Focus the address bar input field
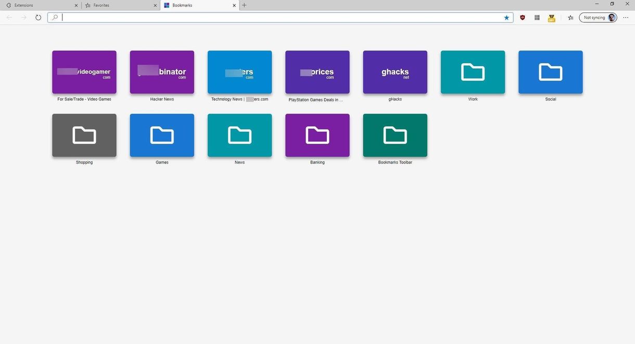Viewport: 635px width, 344px height. pos(281,17)
